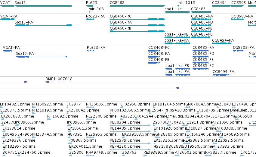Select transcript CG8485-RC
This screenshot has height=157, width=256.
202,34
